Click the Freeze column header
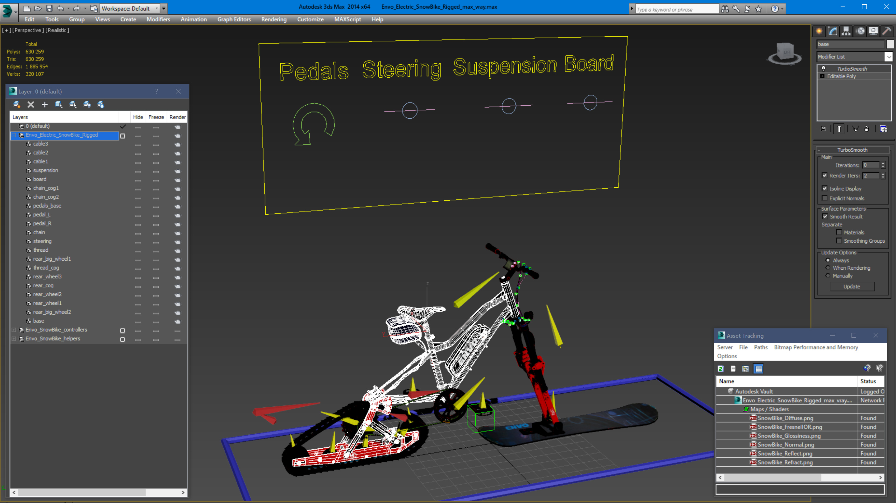 [x=156, y=117]
